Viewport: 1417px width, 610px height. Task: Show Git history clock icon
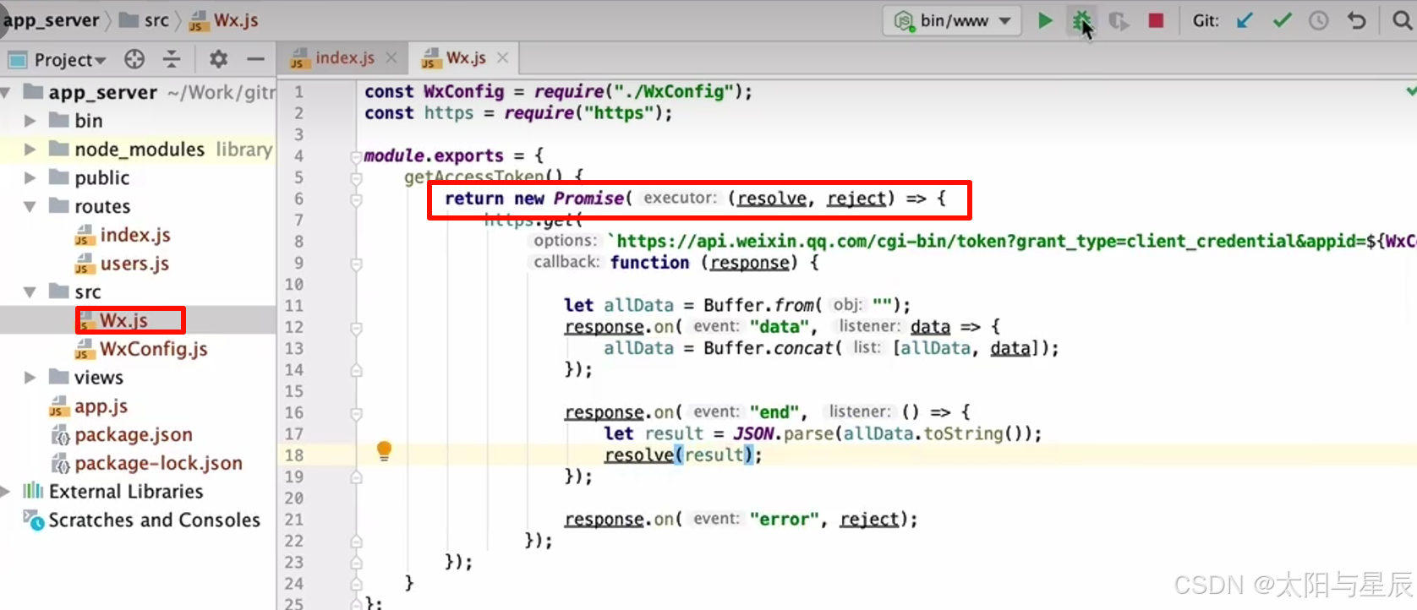coord(1319,20)
